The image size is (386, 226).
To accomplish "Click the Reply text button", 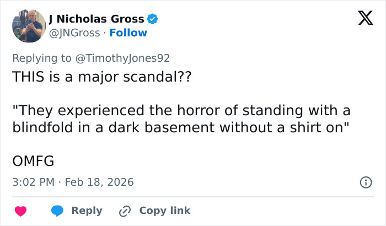I will (x=87, y=211).
